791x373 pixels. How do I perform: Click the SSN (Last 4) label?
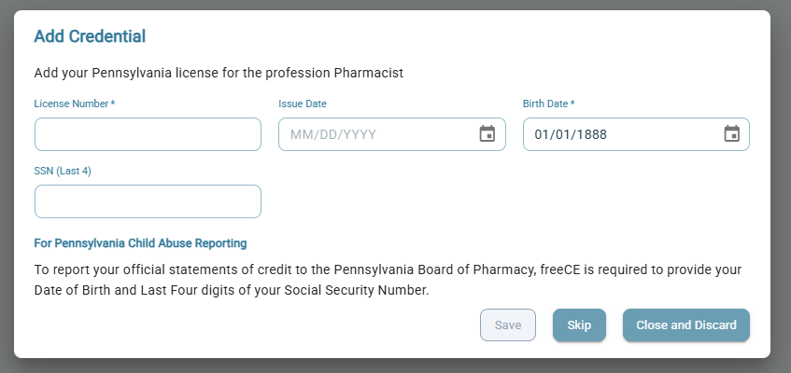(x=63, y=171)
